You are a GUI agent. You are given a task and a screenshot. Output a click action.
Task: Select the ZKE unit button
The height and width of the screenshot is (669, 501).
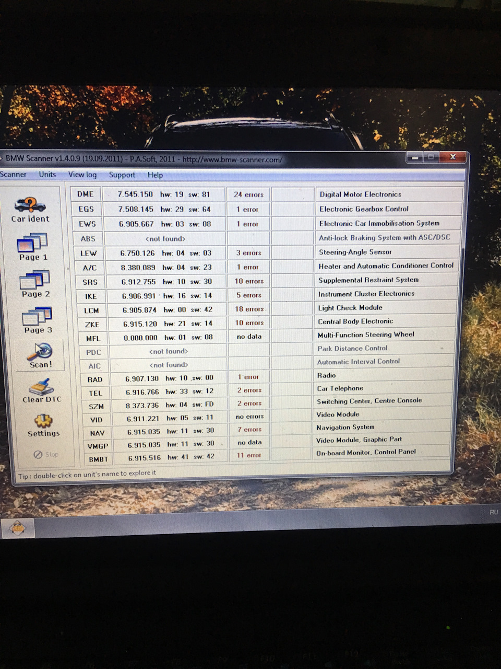point(92,325)
